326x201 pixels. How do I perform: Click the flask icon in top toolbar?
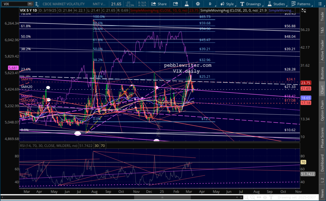click(186, 4)
